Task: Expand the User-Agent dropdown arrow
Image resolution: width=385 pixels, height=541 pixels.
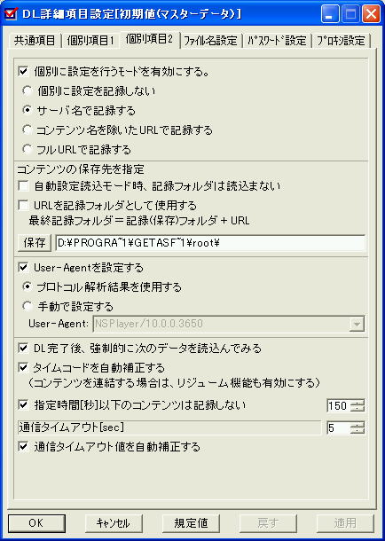Action: click(357, 324)
